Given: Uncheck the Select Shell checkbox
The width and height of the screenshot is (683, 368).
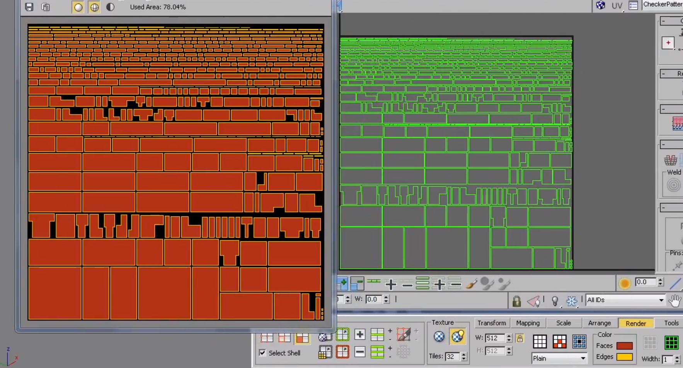Looking at the screenshot, I should pyautogui.click(x=262, y=353).
